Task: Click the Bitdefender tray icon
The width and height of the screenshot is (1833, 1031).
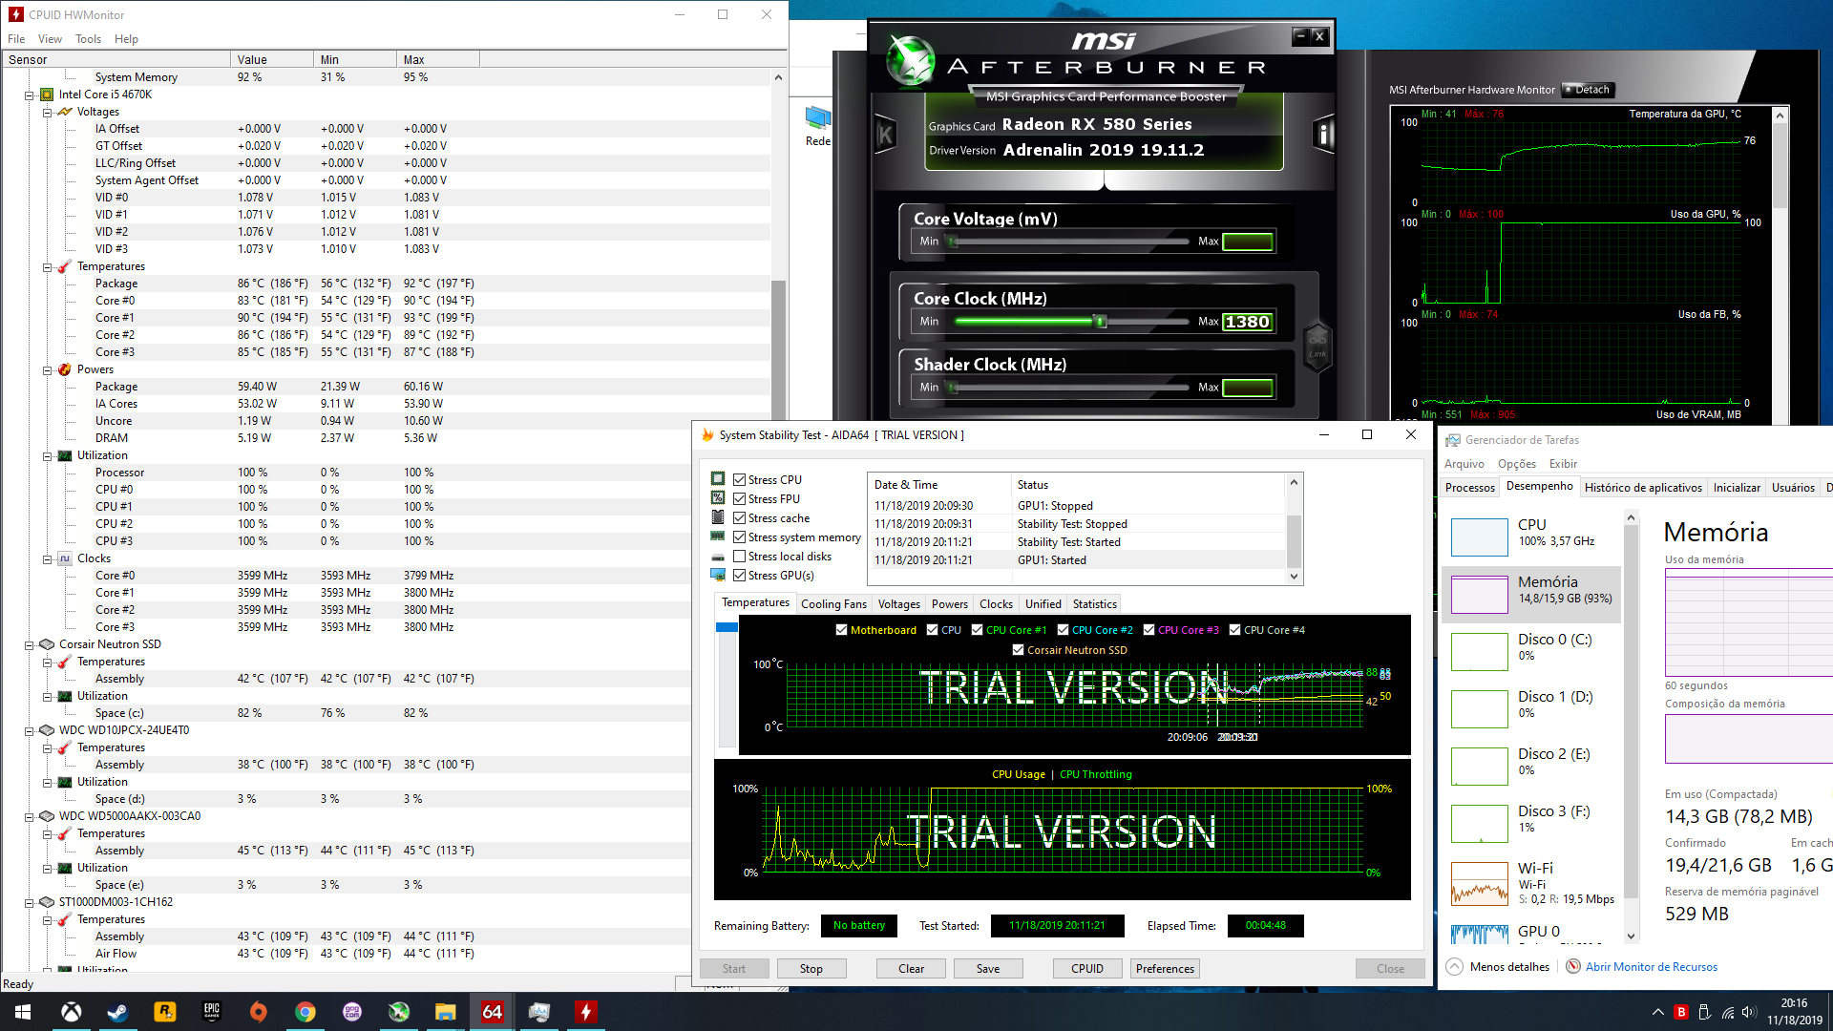Action: 1681,1012
